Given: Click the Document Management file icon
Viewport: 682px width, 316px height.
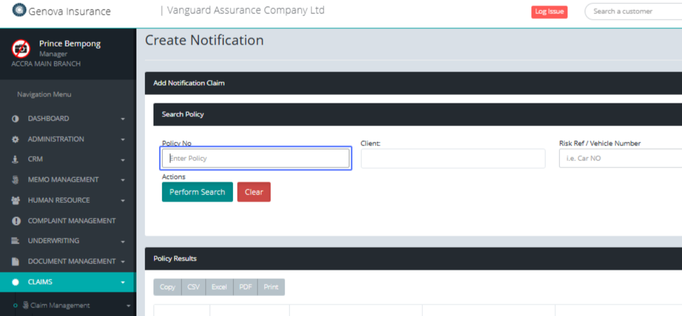Looking at the screenshot, I should (x=15, y=261).
